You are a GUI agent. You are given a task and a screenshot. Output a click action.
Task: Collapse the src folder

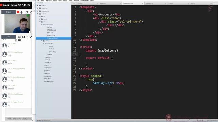tap(40, 22)
